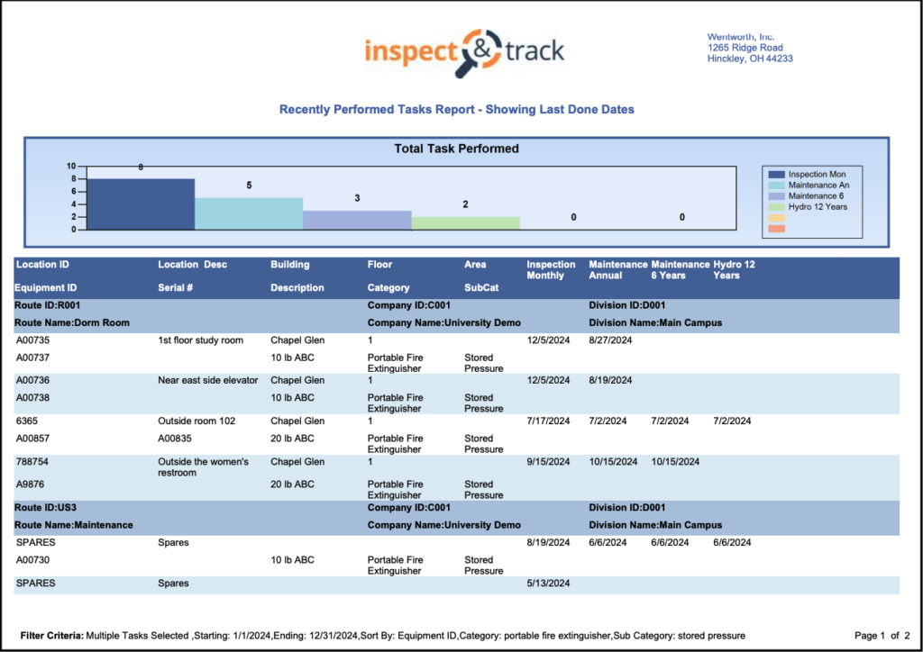Select the Maintenance An legend swatch

tap(774, 185)
